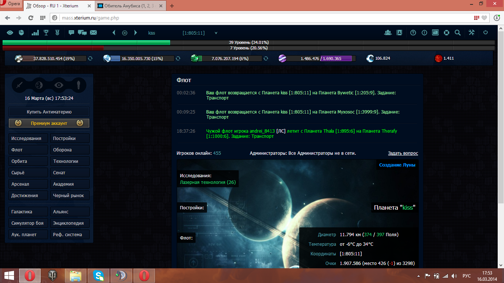Image resolution: width=504 pixels, height=283 pixels.
Task: Click the bullet icon in left panel
Action: (x=79, y=85)
